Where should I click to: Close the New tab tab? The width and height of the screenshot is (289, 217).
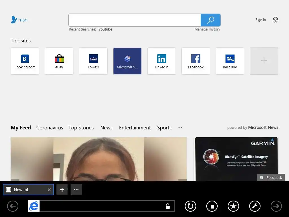(49, 190)
